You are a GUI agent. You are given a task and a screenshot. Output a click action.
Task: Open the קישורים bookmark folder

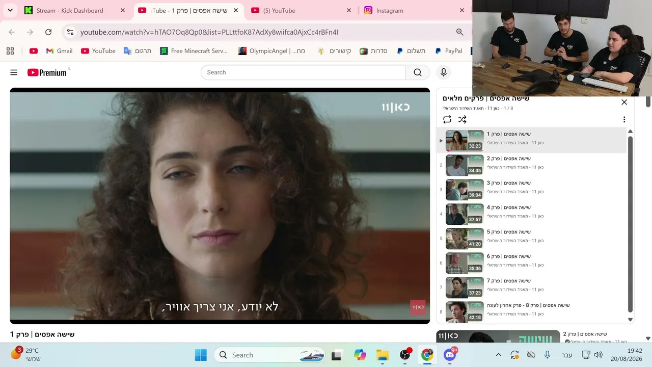coord(334,51)
